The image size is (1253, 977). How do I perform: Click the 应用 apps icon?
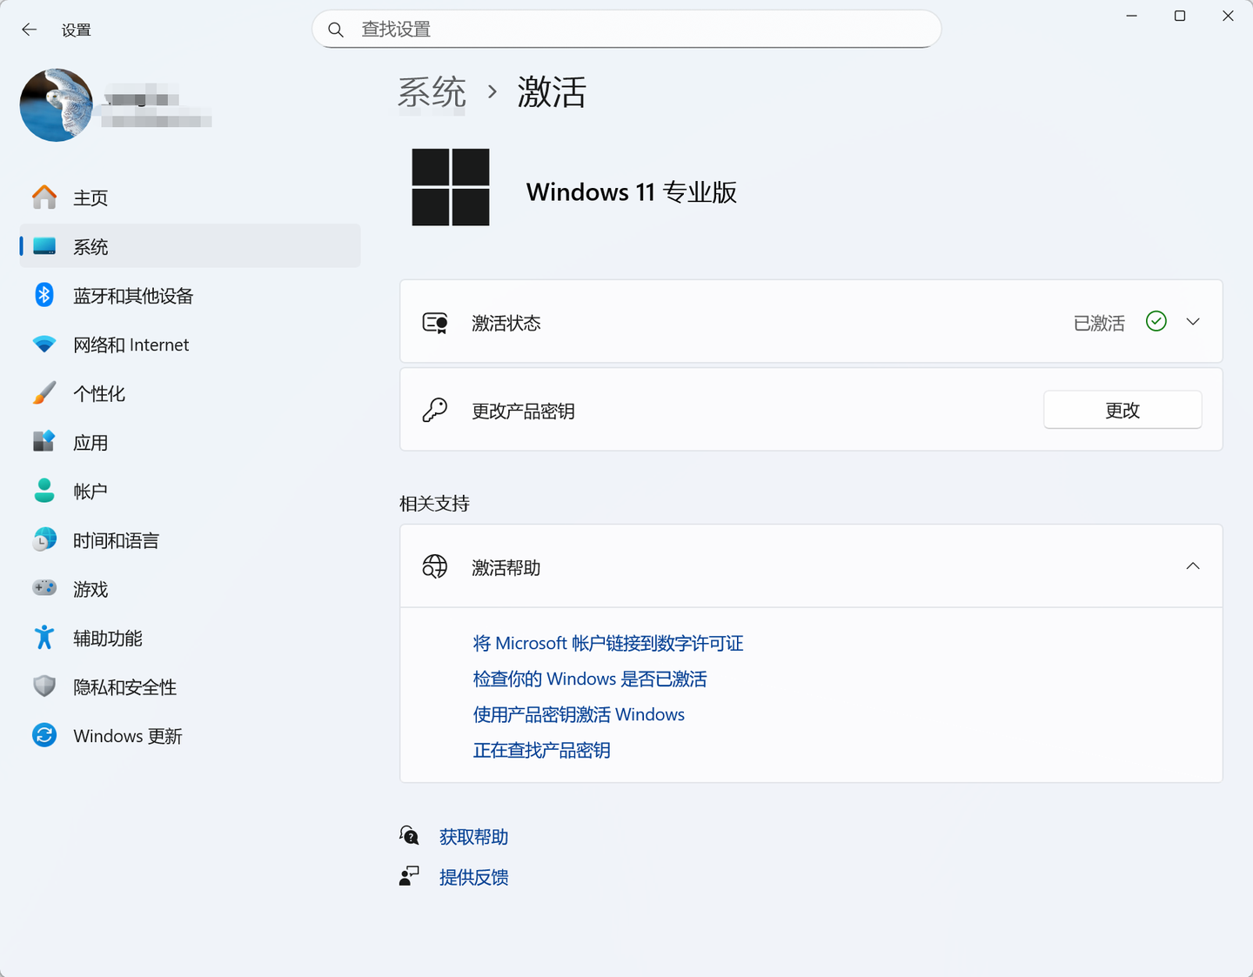(x=44, y=442)
